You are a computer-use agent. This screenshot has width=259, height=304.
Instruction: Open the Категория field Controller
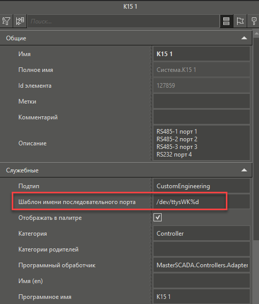201,233
